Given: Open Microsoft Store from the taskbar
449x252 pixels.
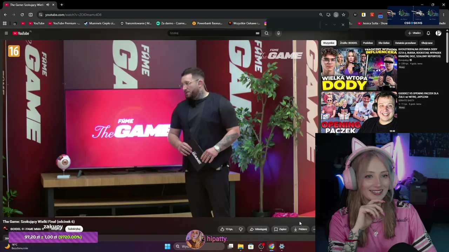Looking at the screenshot, I should pyautogui.click(x=251, y=246).
